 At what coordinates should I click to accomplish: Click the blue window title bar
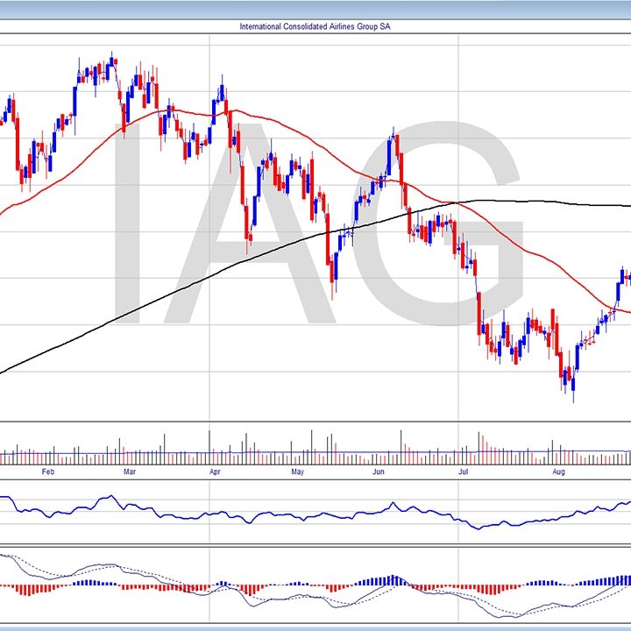[315, 7]
